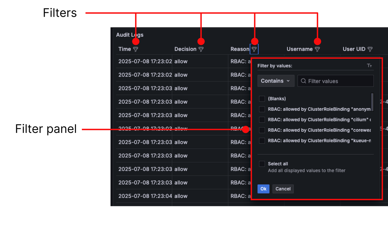Image resolution: width=388 pixels, height=228 pixels.
Task: Click the magnifier icon in Filter values box
Action: tap(303, 81)
